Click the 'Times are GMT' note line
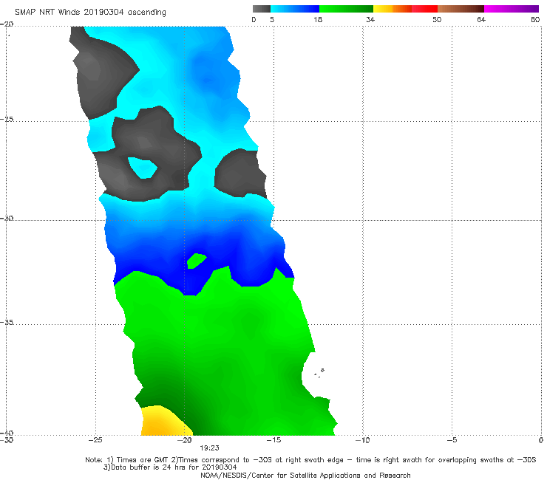Image resolution: width=547 pixels, height=480 pixels. 310,460
